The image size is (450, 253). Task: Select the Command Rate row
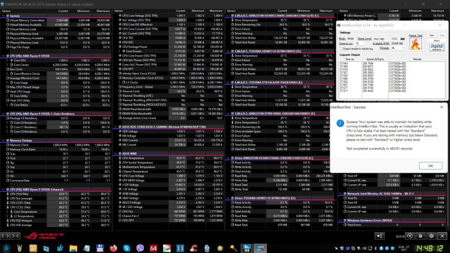click(56, 180)
